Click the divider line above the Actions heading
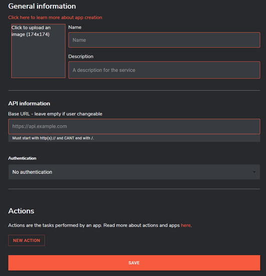The width and height of the screenshot is (266, 276). pyautogui.click(x=134, y=189)
